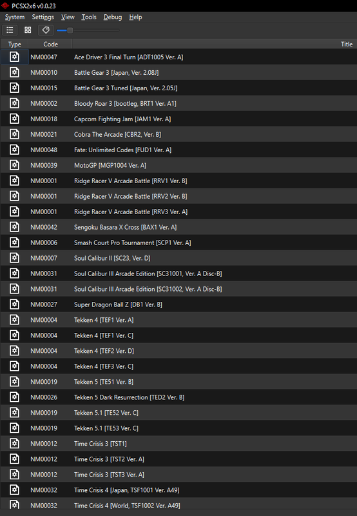Select Time Crisis 3 [TST3 Ver. A]
Image resolution: width=357 pixels, height=516 pixels.
(109, 475)
